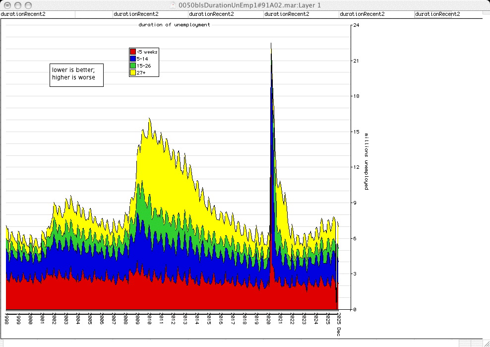
Task: Click the 2008 year label on x-axis
Action: (126, 318)
